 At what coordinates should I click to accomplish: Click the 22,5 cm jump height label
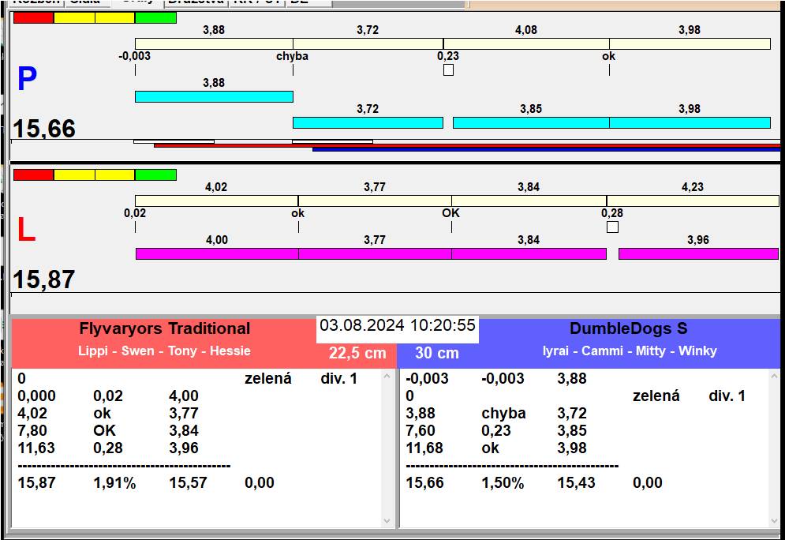357,353
